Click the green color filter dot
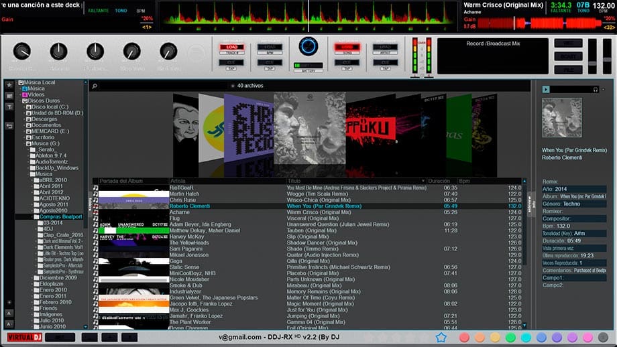Viewport: 617px width, 347px height. 510,337
